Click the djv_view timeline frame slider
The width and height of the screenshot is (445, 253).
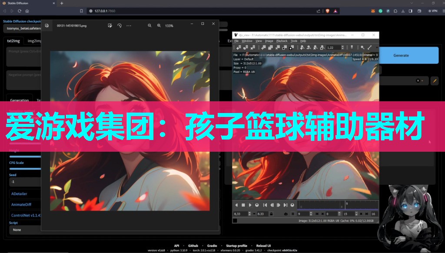[x=339, y=205]
